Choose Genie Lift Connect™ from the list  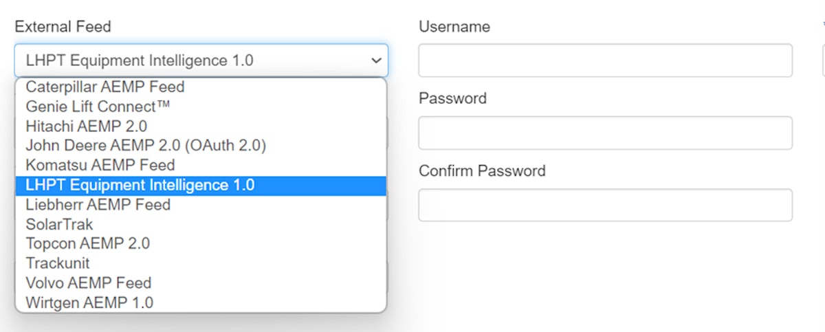(x=98, y=107)
